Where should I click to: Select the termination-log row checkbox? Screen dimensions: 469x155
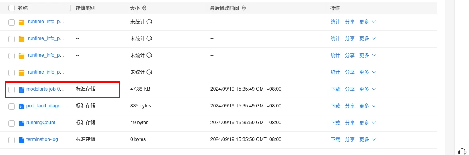(11, 140)
